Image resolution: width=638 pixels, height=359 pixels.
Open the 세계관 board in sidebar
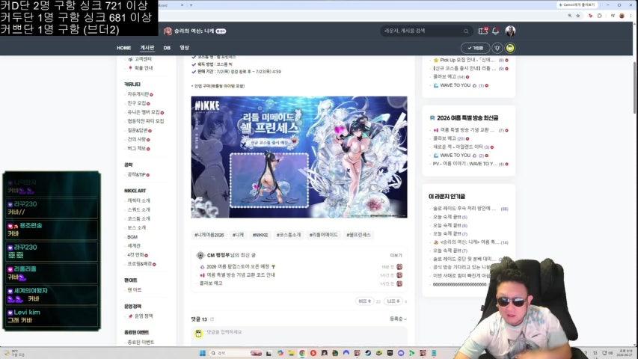click(134, 245)
